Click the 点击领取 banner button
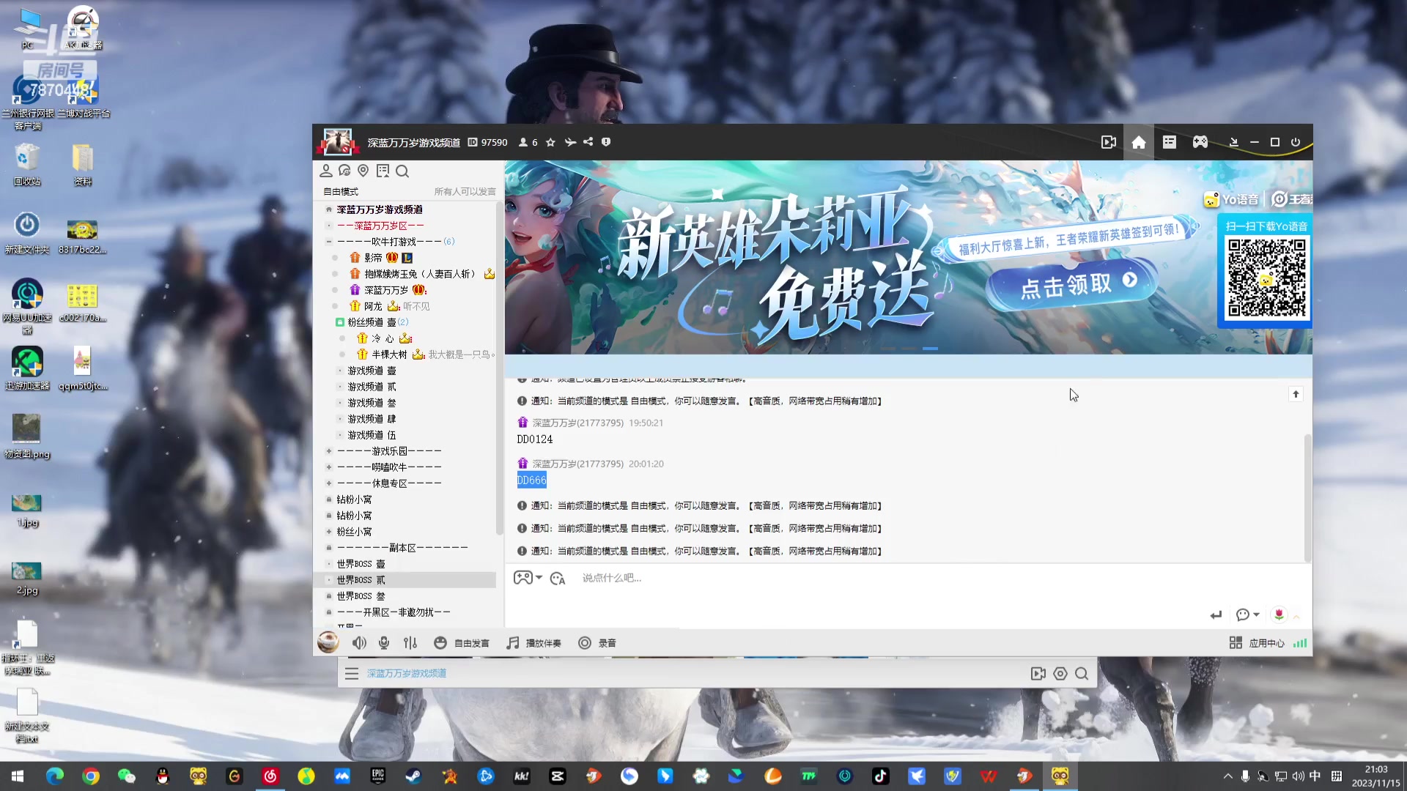The width and height of the screenshot is (1407, 791). point(1071,284)
